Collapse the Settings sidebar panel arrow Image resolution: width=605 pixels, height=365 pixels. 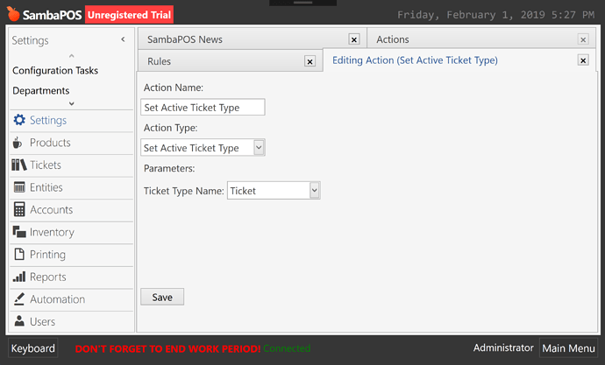coord(123,39)
